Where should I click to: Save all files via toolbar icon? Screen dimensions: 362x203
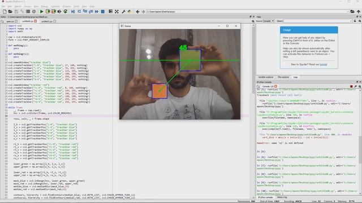point(22,11)
